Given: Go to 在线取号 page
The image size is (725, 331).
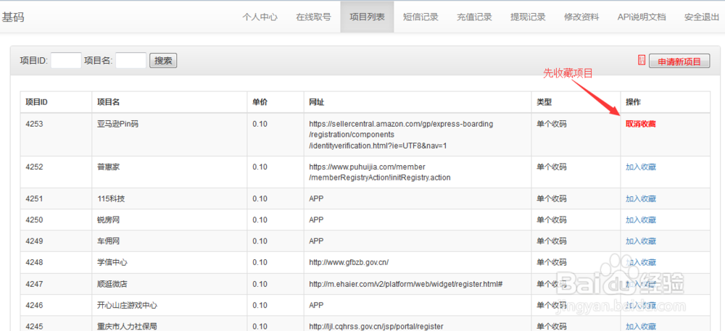Looking at the screenshot, I should pyautogui.click(x=313, y=17).
